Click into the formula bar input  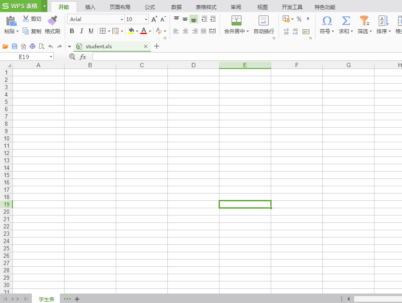tap(247, 57)
